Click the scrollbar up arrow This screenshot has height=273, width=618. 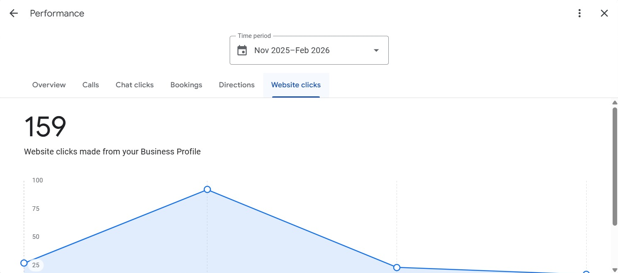[615, 103]
